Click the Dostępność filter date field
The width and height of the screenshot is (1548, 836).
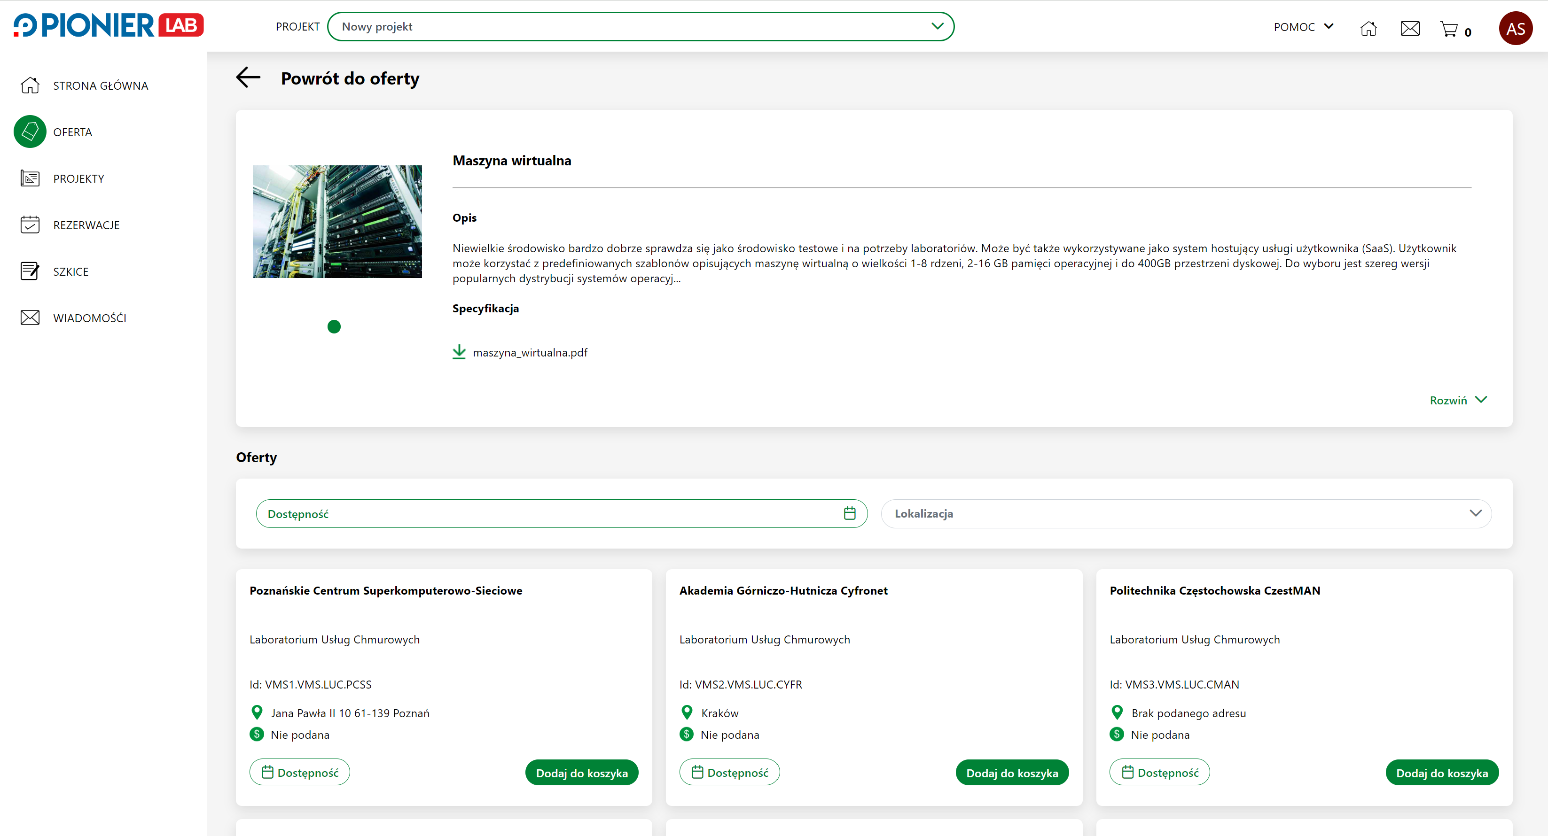click(561, 513)
